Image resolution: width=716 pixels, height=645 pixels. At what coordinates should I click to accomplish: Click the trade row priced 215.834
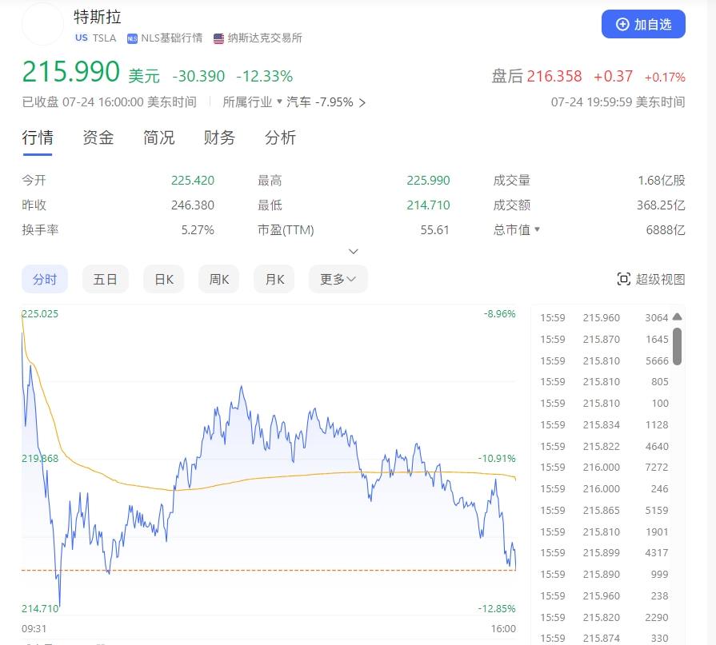(604, 425)
